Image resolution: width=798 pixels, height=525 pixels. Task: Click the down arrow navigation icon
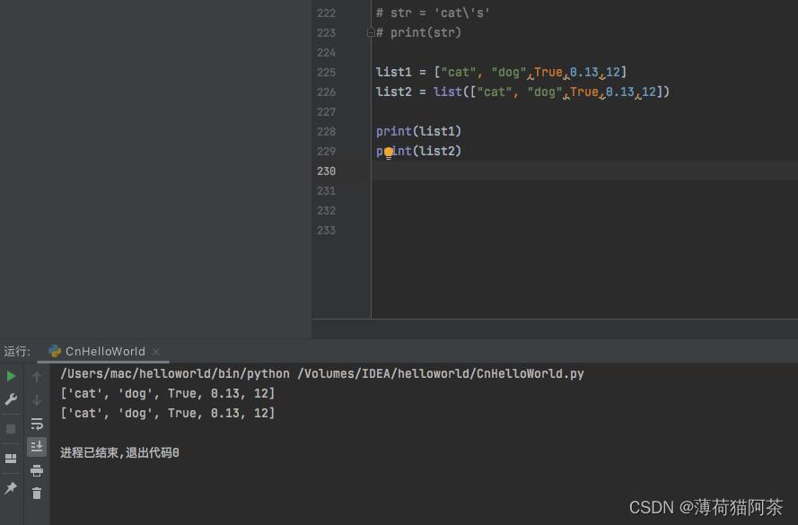click(x=37, y=399)
